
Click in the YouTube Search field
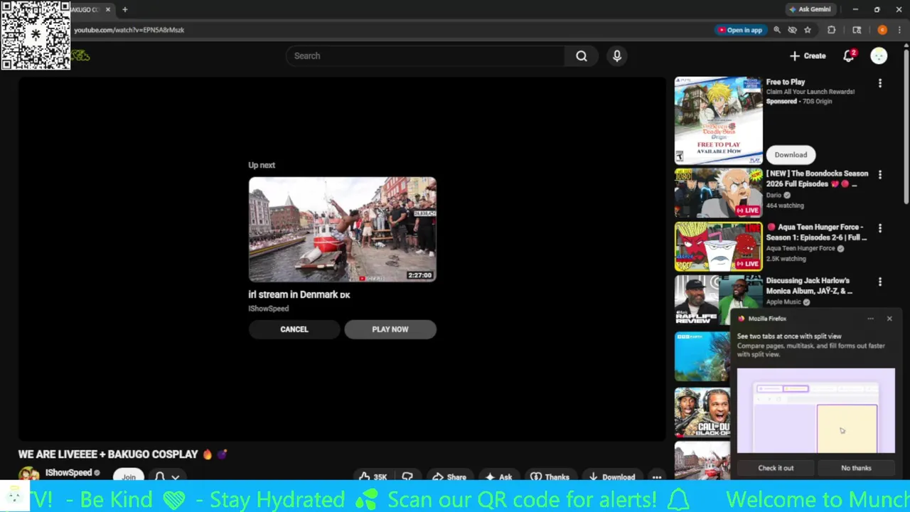tap(425, 56)
